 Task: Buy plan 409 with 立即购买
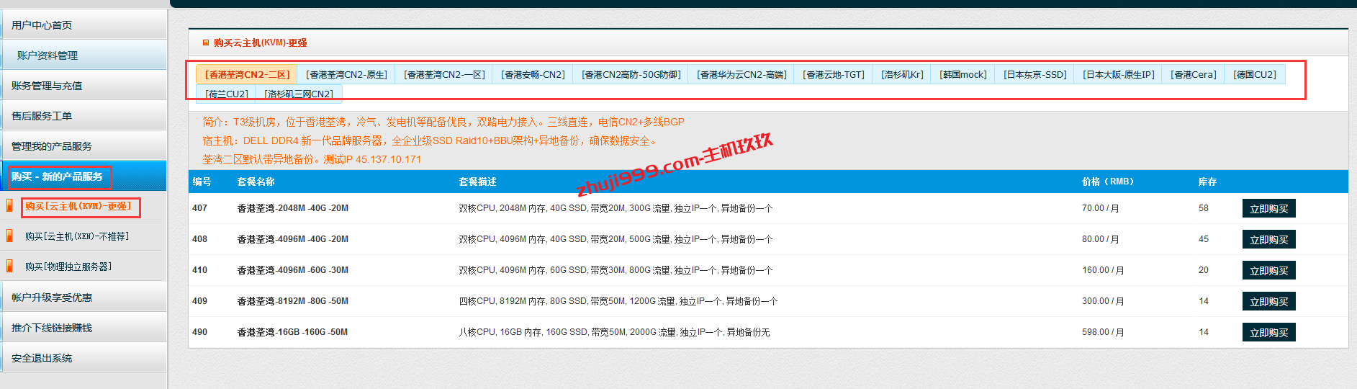[1268, 301]
